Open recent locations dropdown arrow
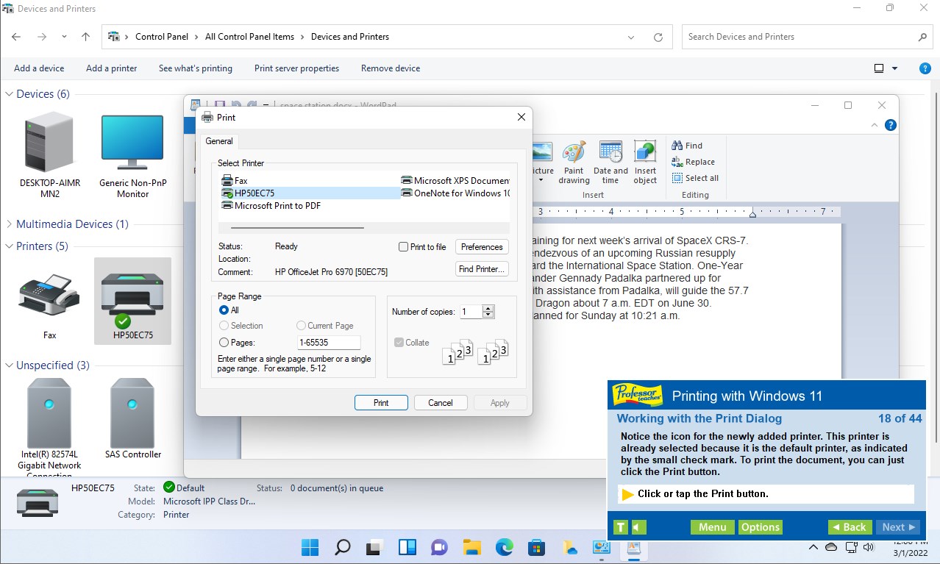The image size is (940, 564). 64,37
